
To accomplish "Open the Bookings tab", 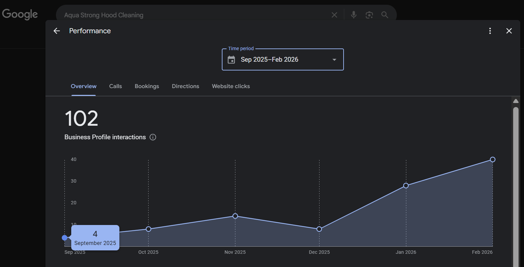I will click(x=147, y=86).
